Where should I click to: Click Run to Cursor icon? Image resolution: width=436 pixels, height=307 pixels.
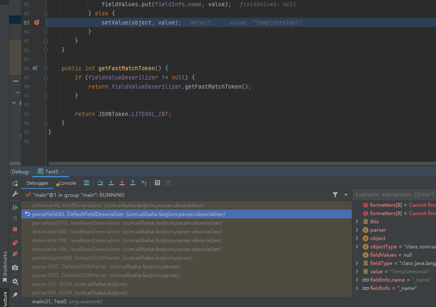144,183
